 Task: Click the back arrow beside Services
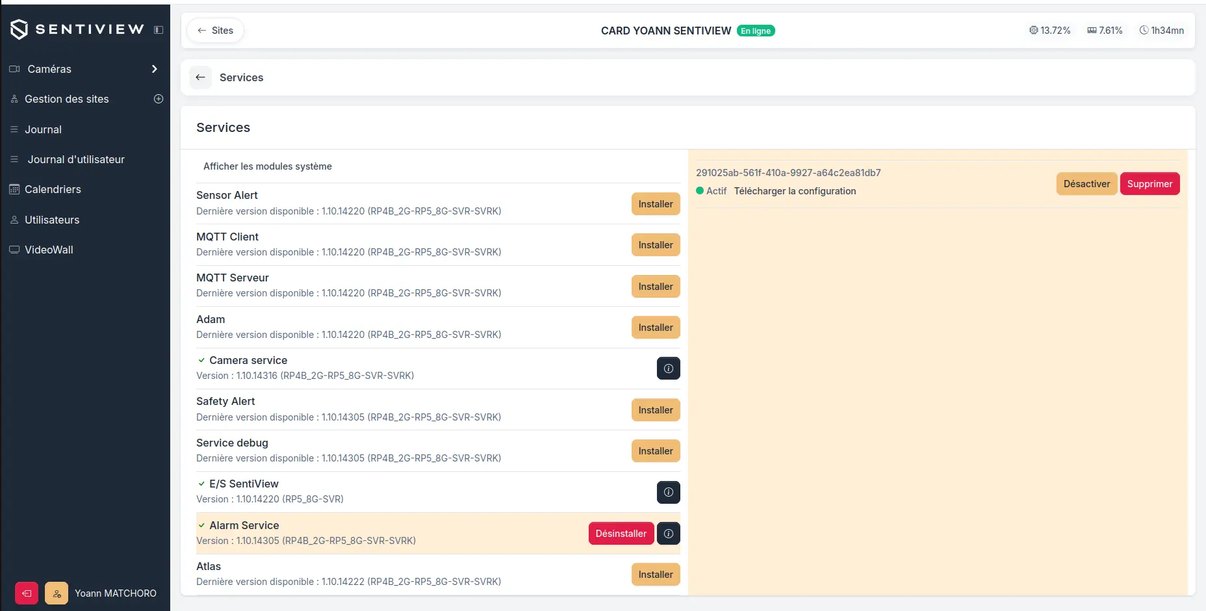click(201, 77)
